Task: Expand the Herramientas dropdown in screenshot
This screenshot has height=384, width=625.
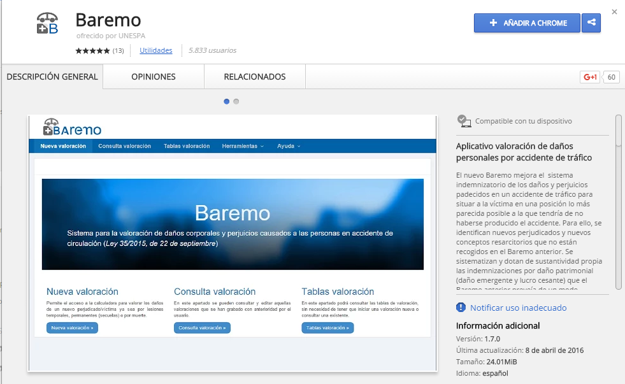Action: pos(243,146)
